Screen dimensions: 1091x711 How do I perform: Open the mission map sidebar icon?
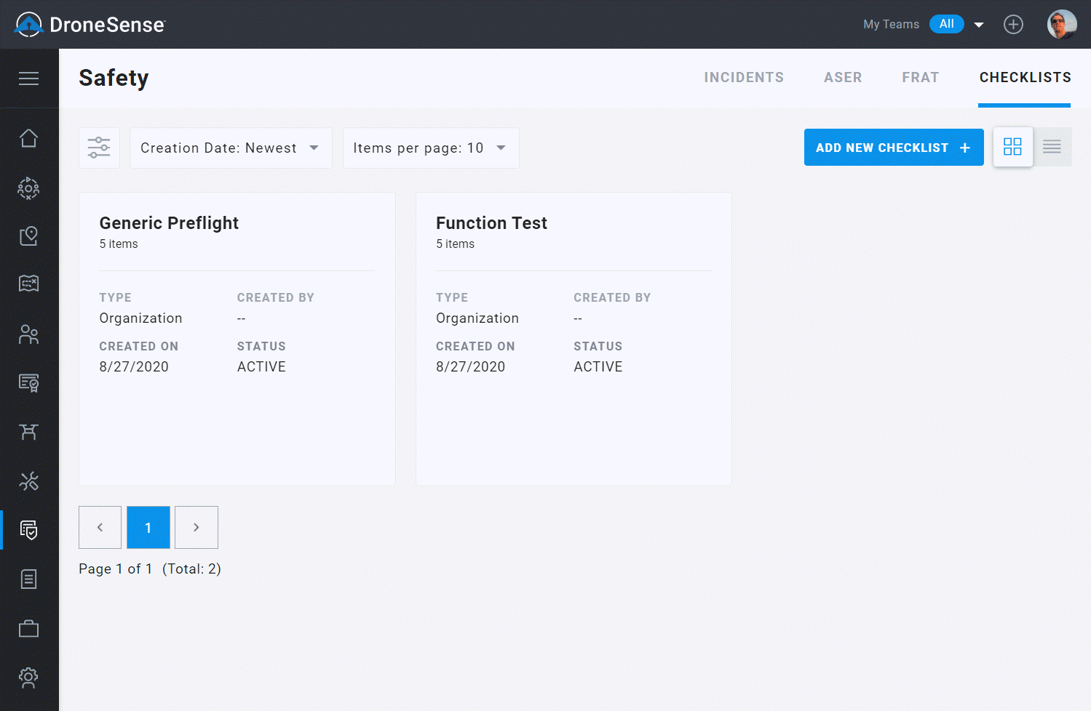29,284
